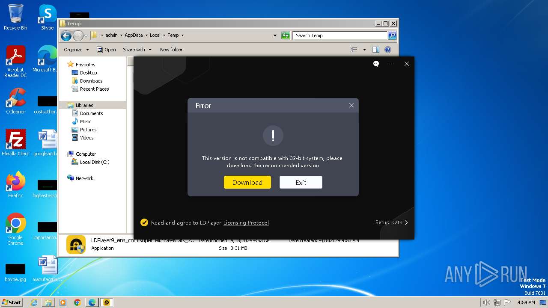This screenshot has height=308, width=548.
Task: Click Open in Explorer toolbar
Action: (106, 50)
